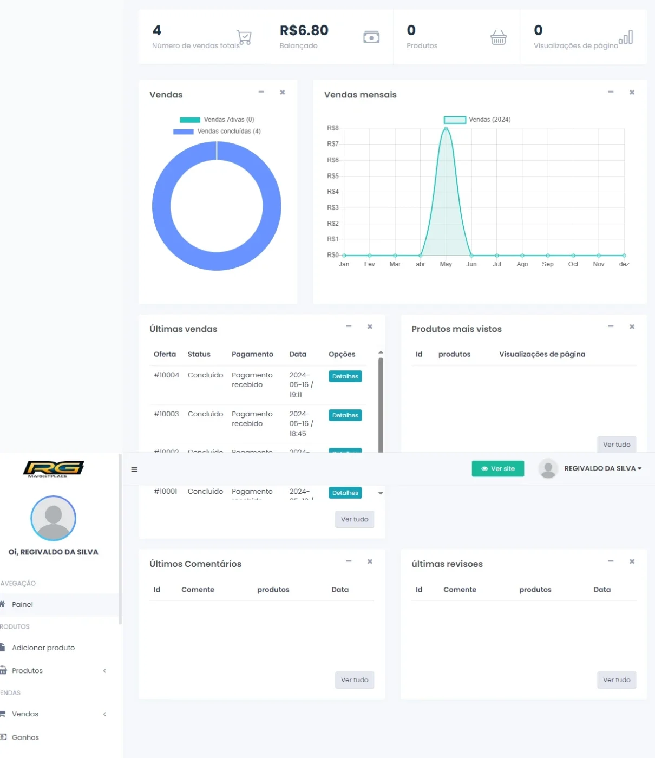Click the Opções column header
The image size is (655, 758).
342,354
